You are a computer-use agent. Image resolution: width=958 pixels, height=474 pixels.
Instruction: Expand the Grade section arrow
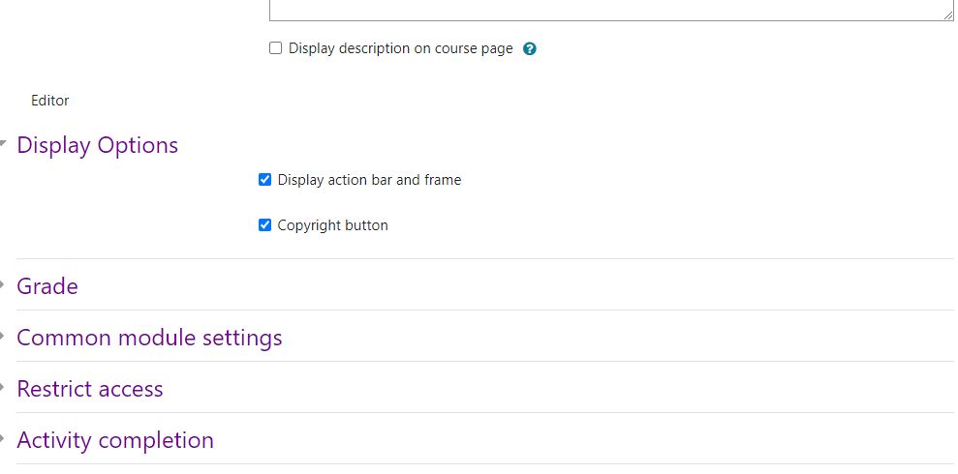click(3, 285)
